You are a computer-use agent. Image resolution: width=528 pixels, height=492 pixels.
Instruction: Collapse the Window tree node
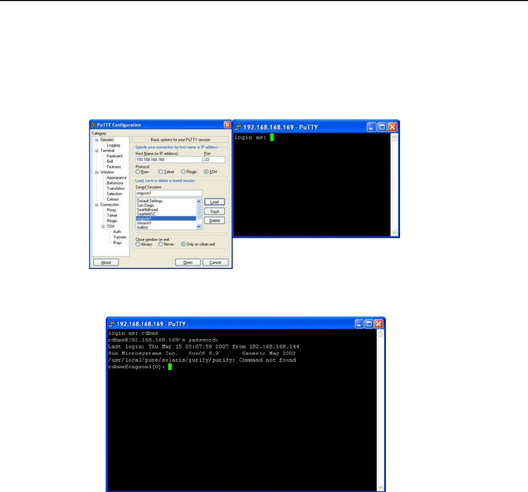pyautogui.click(x=97, y=172)
